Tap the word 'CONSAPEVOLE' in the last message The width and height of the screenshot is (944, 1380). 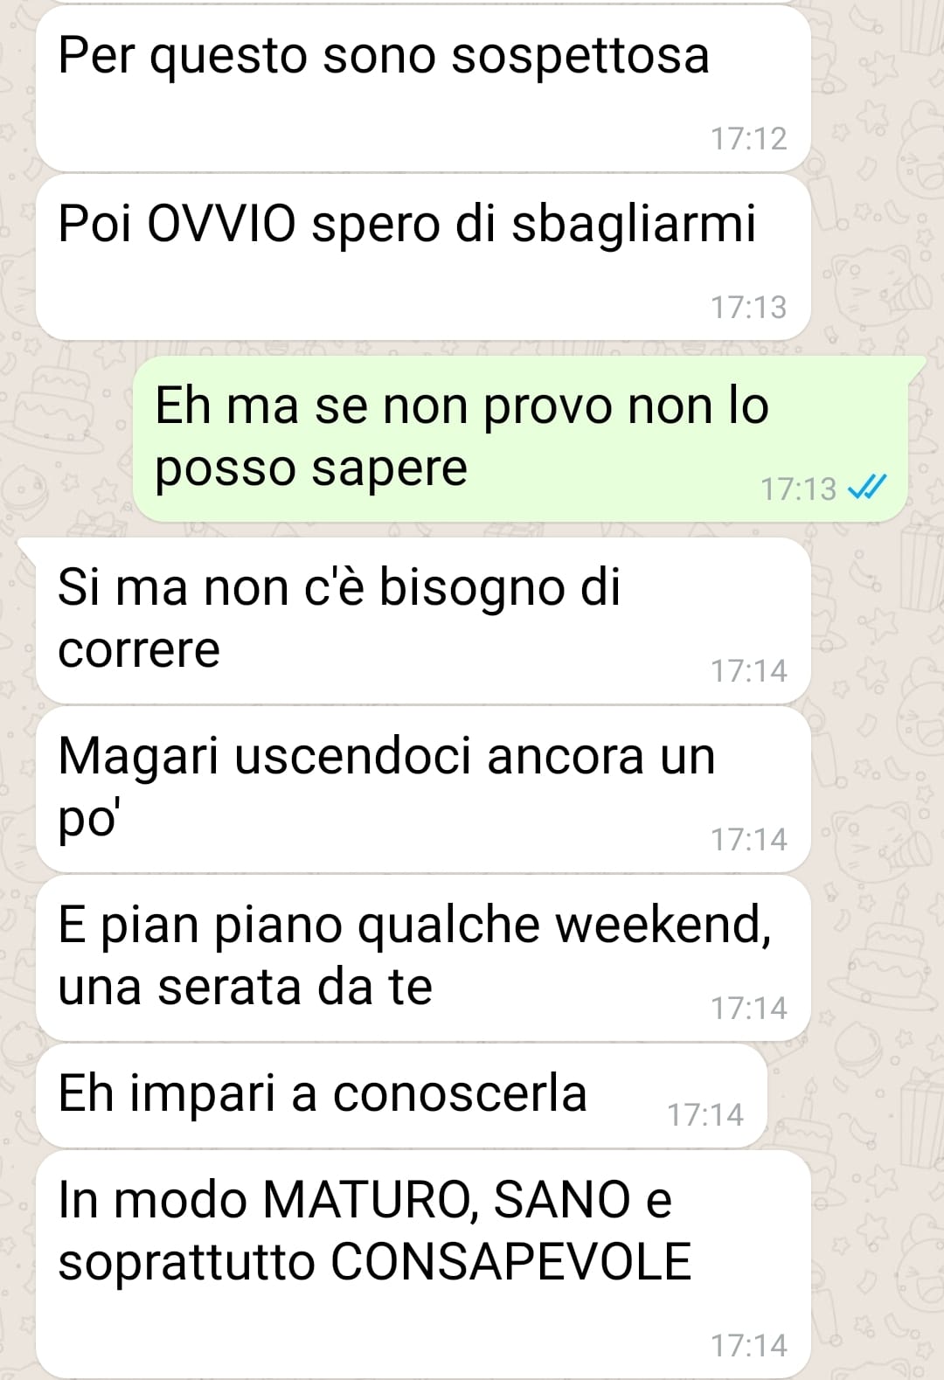511,1262
